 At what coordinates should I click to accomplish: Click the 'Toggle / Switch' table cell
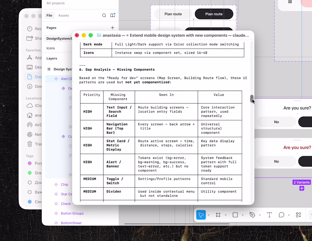(x=119, y=181)
